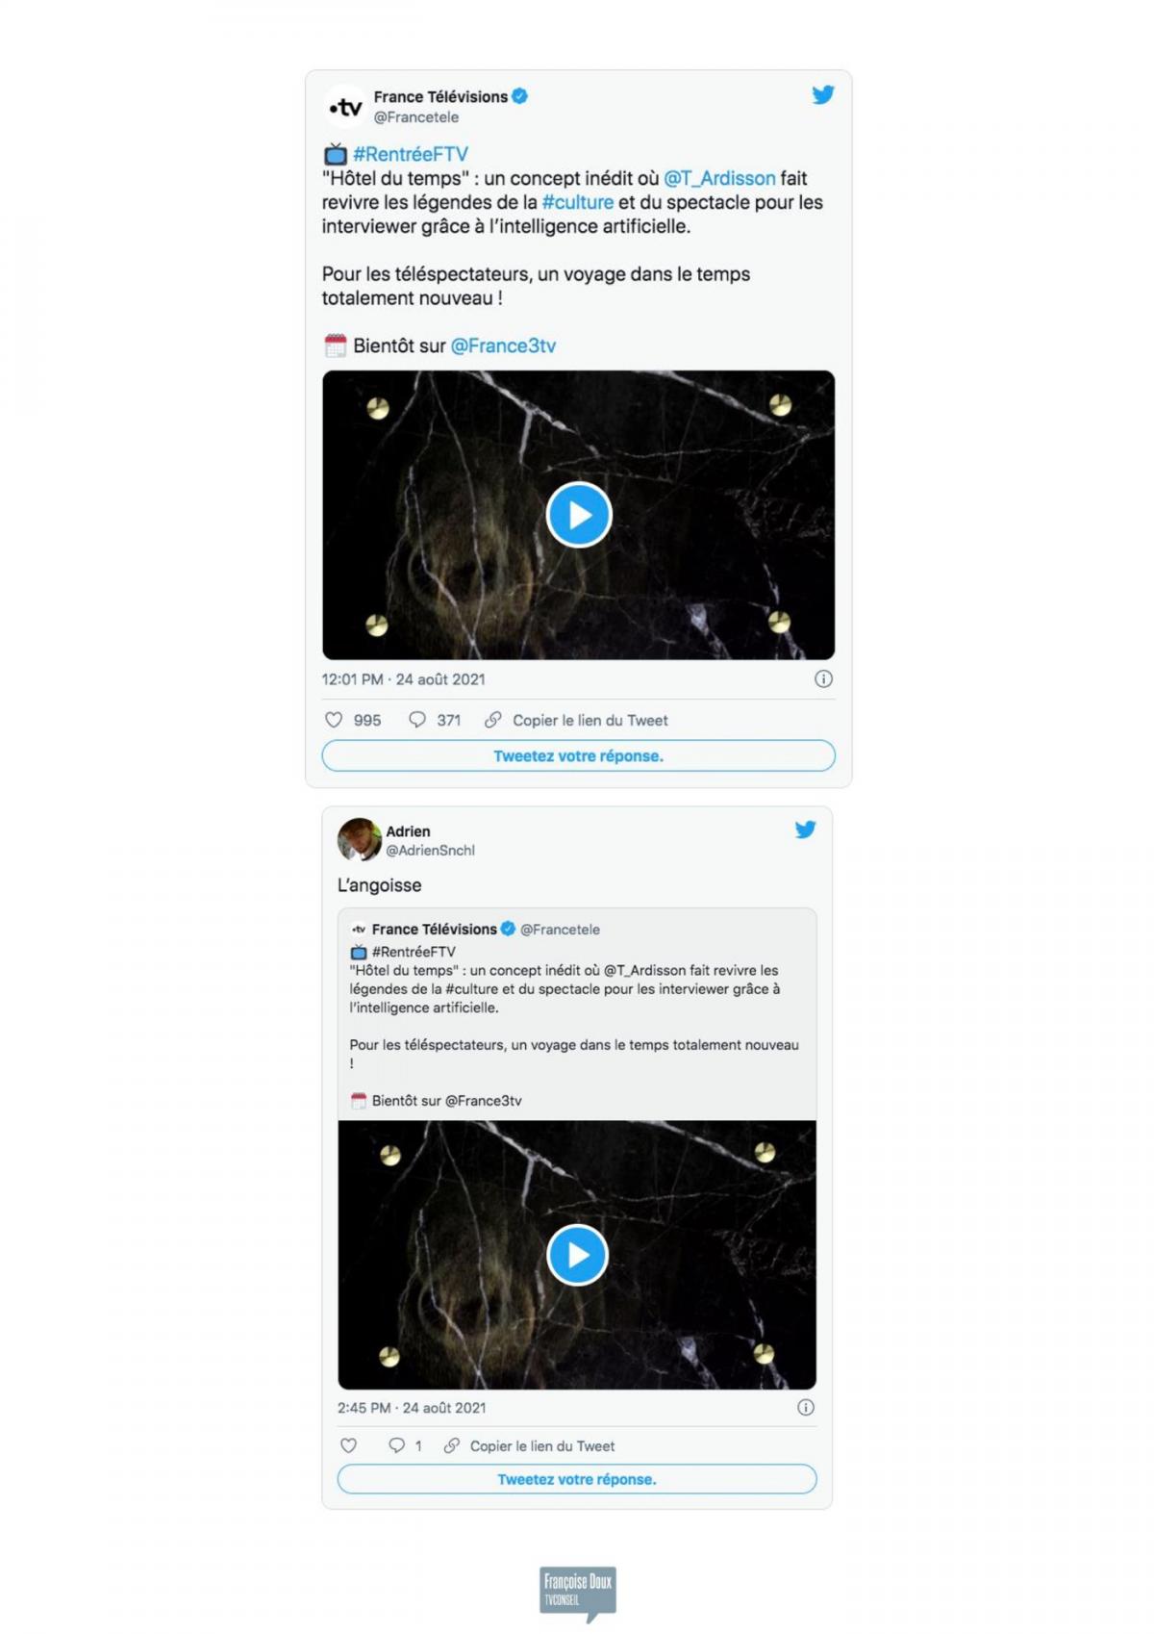Open the #RentréeFTV hashtag in first tweet
Viewport: 1154px width, 1634px height.
410,154
